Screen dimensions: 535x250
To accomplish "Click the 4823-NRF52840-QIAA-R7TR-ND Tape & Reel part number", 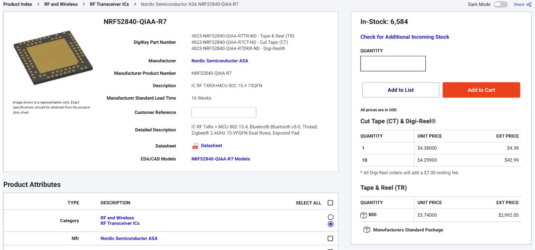I will [243, 36].
